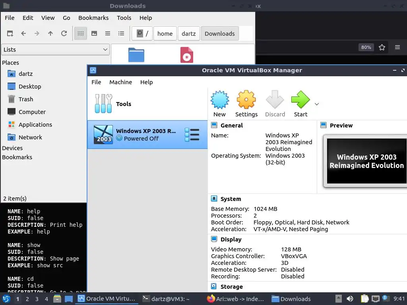
Task: Click the Preview section header
Action: point(341,125)
